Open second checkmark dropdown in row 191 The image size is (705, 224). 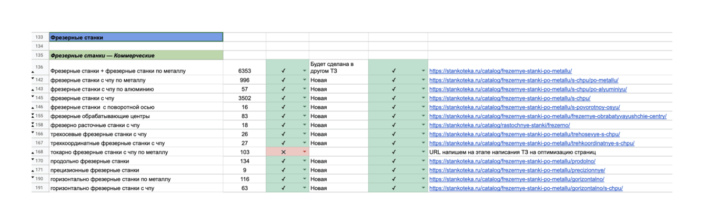pos(423,188)
